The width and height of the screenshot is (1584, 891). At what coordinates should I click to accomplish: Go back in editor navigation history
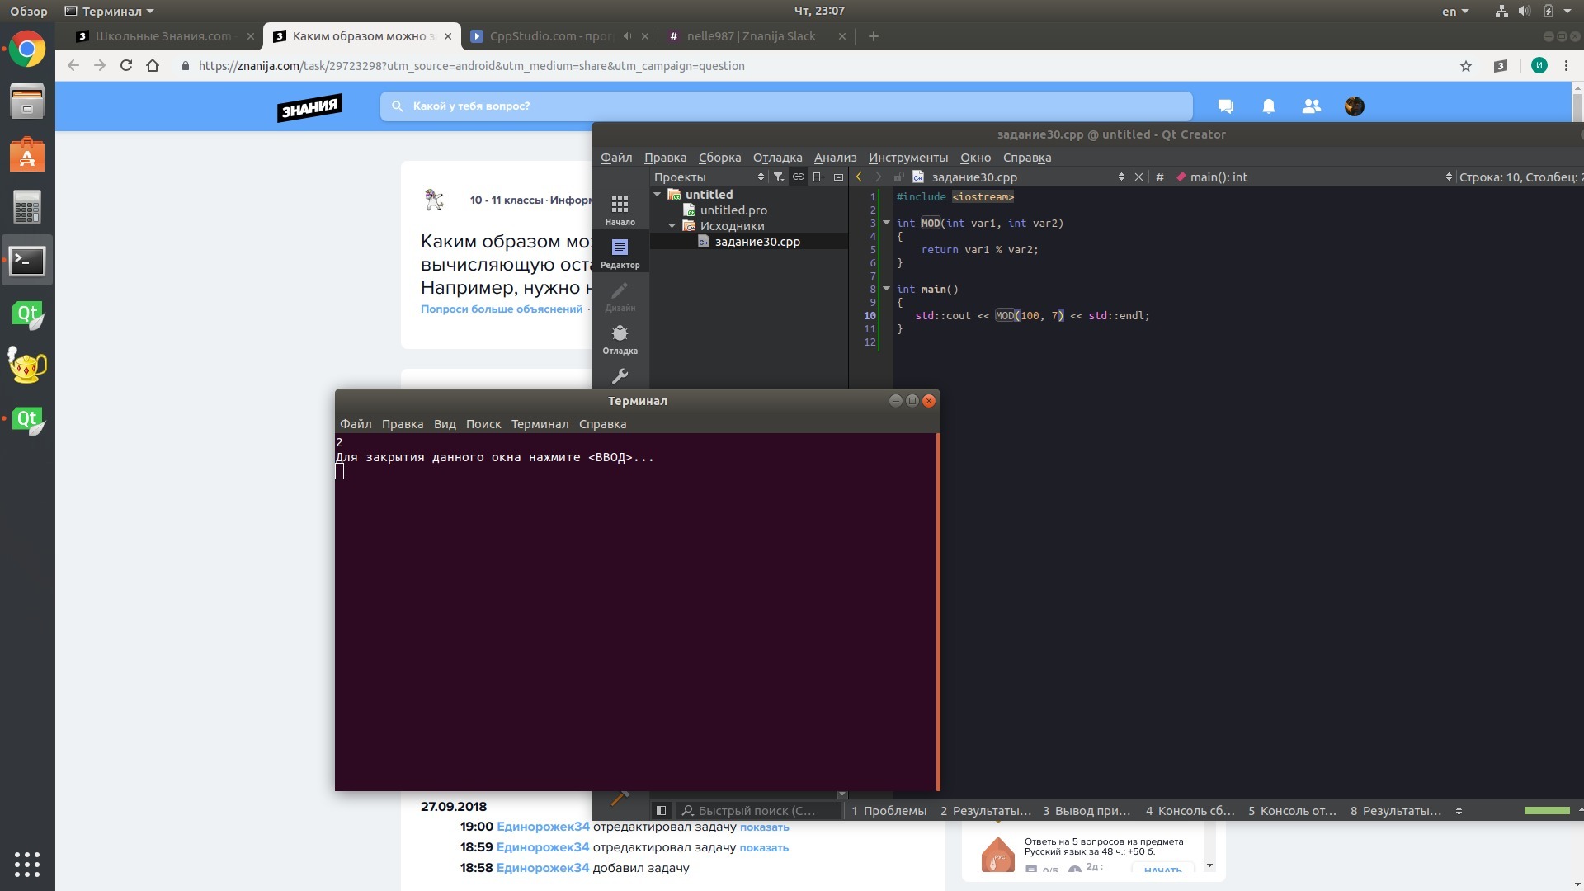(859, 177)
